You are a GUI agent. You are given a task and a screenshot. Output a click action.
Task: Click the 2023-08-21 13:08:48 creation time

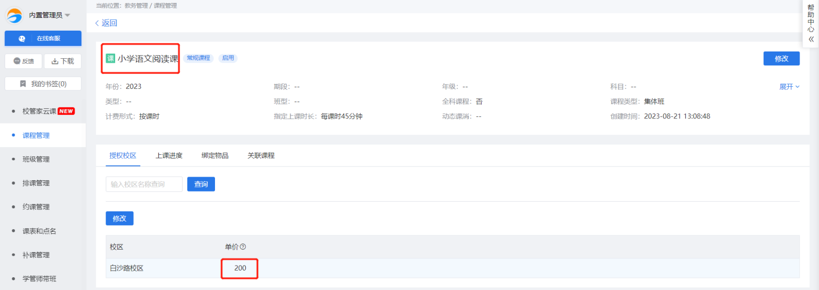677,116
